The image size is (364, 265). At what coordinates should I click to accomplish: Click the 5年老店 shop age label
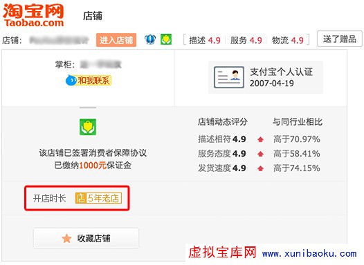pos(104,198)
